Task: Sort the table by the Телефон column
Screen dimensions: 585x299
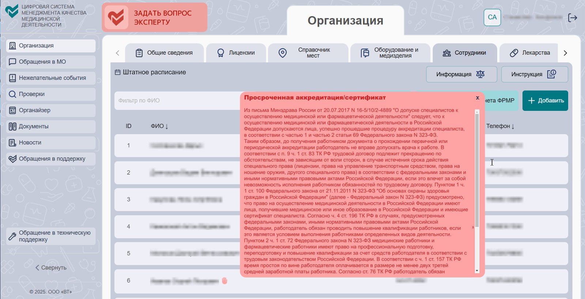Action: click(x=500, y=126)
